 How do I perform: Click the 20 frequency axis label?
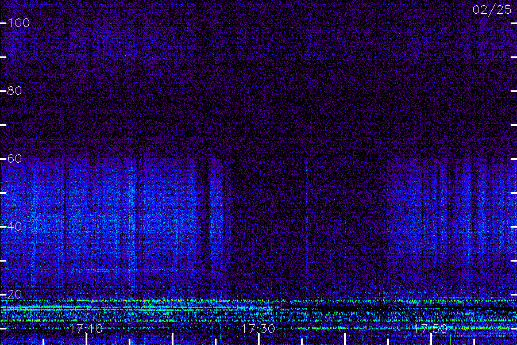(x=14, y=294)
